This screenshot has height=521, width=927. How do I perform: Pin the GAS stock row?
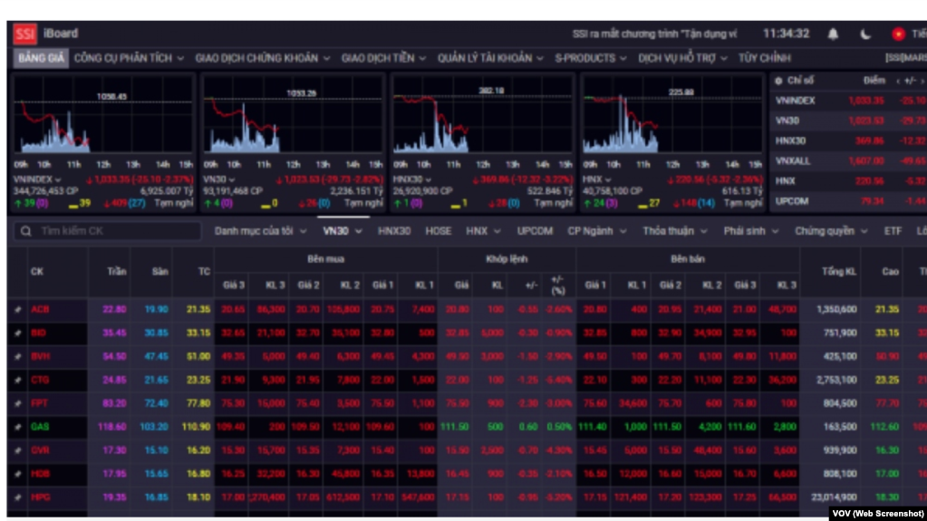click(x=18, y=427)
